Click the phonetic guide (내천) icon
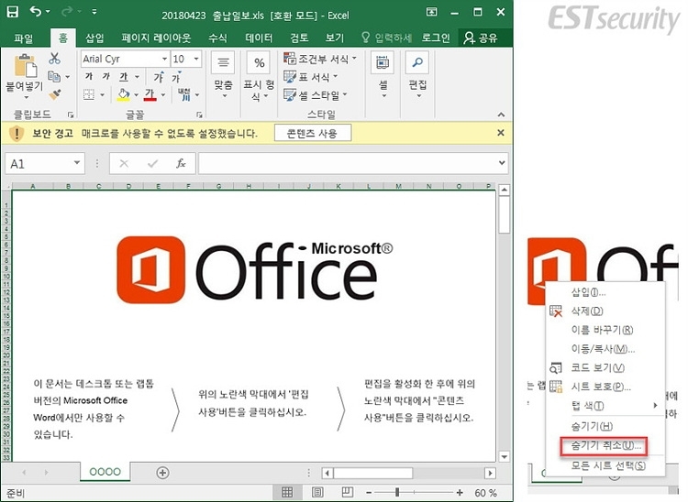Image resolution: width=688 pixels, height=502 pixels. [x=184, y=94]
